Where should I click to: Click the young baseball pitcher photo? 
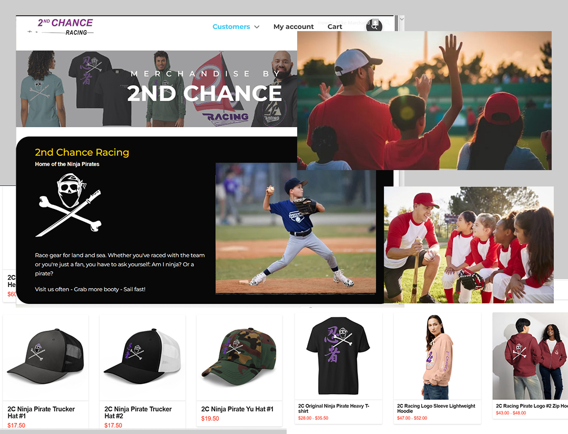tap(296, 228)
